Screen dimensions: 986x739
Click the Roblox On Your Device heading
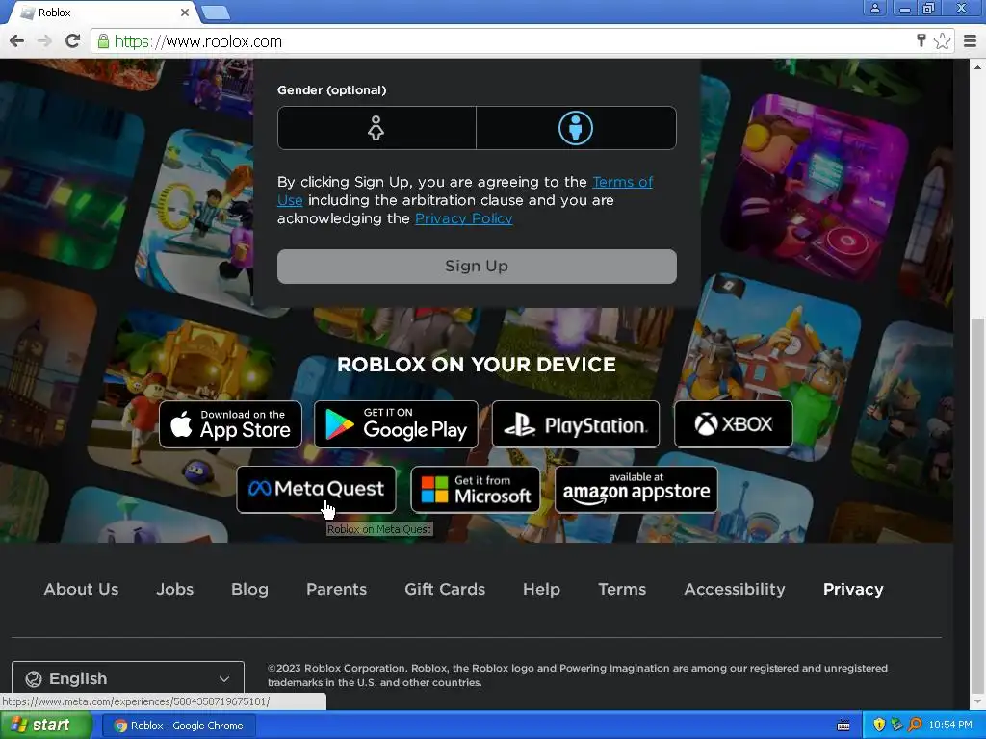(476, 365)
